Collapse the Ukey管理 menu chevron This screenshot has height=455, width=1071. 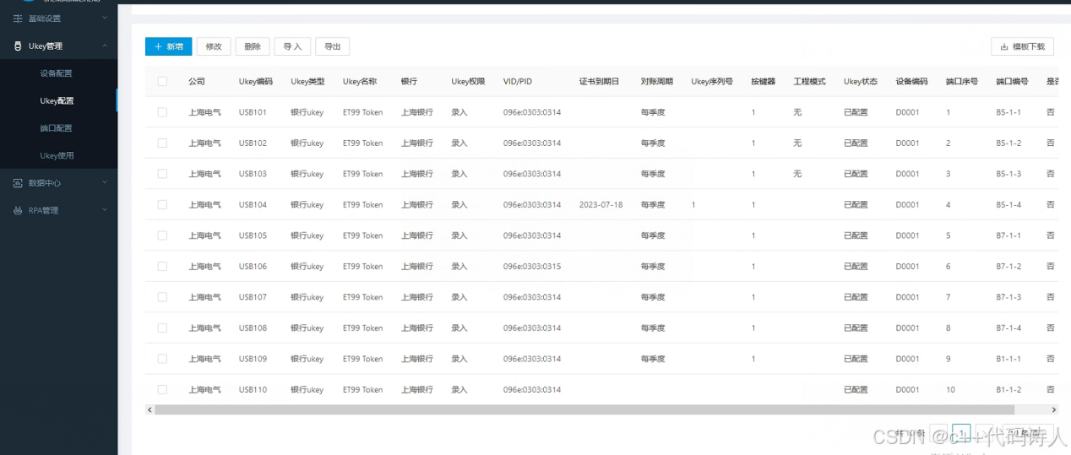tap(104, 46)
